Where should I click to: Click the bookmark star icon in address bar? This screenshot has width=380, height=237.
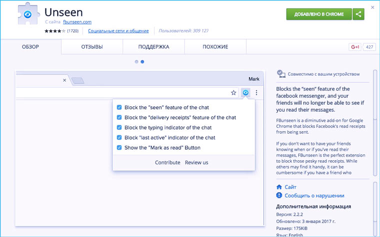pos(233,93)
